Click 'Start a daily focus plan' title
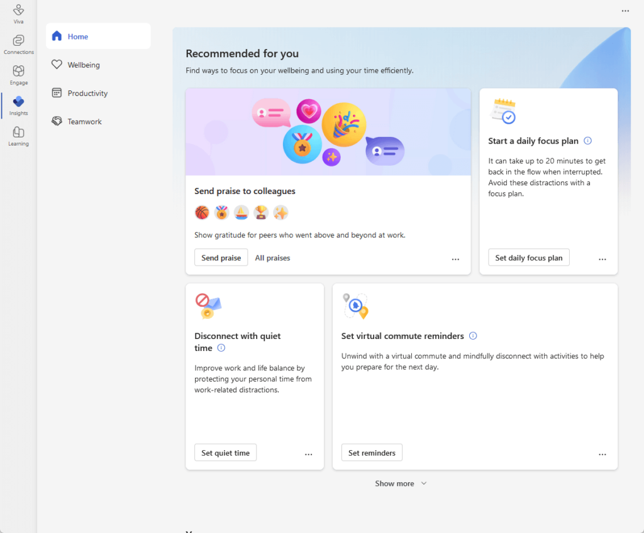This screenshot has width=644, height=533. (x=533, y=141)
